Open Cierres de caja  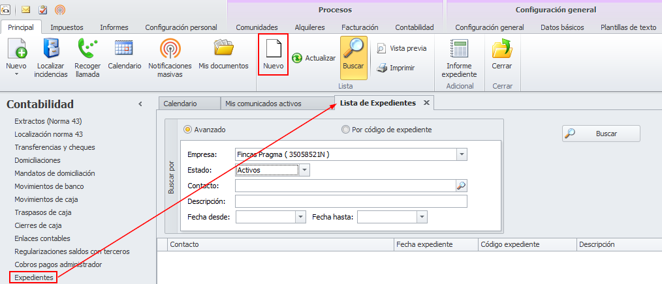(x=38, y=225)
